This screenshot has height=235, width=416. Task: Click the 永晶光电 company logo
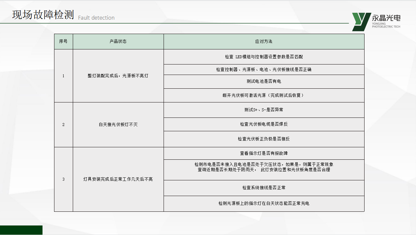(376, 22)
